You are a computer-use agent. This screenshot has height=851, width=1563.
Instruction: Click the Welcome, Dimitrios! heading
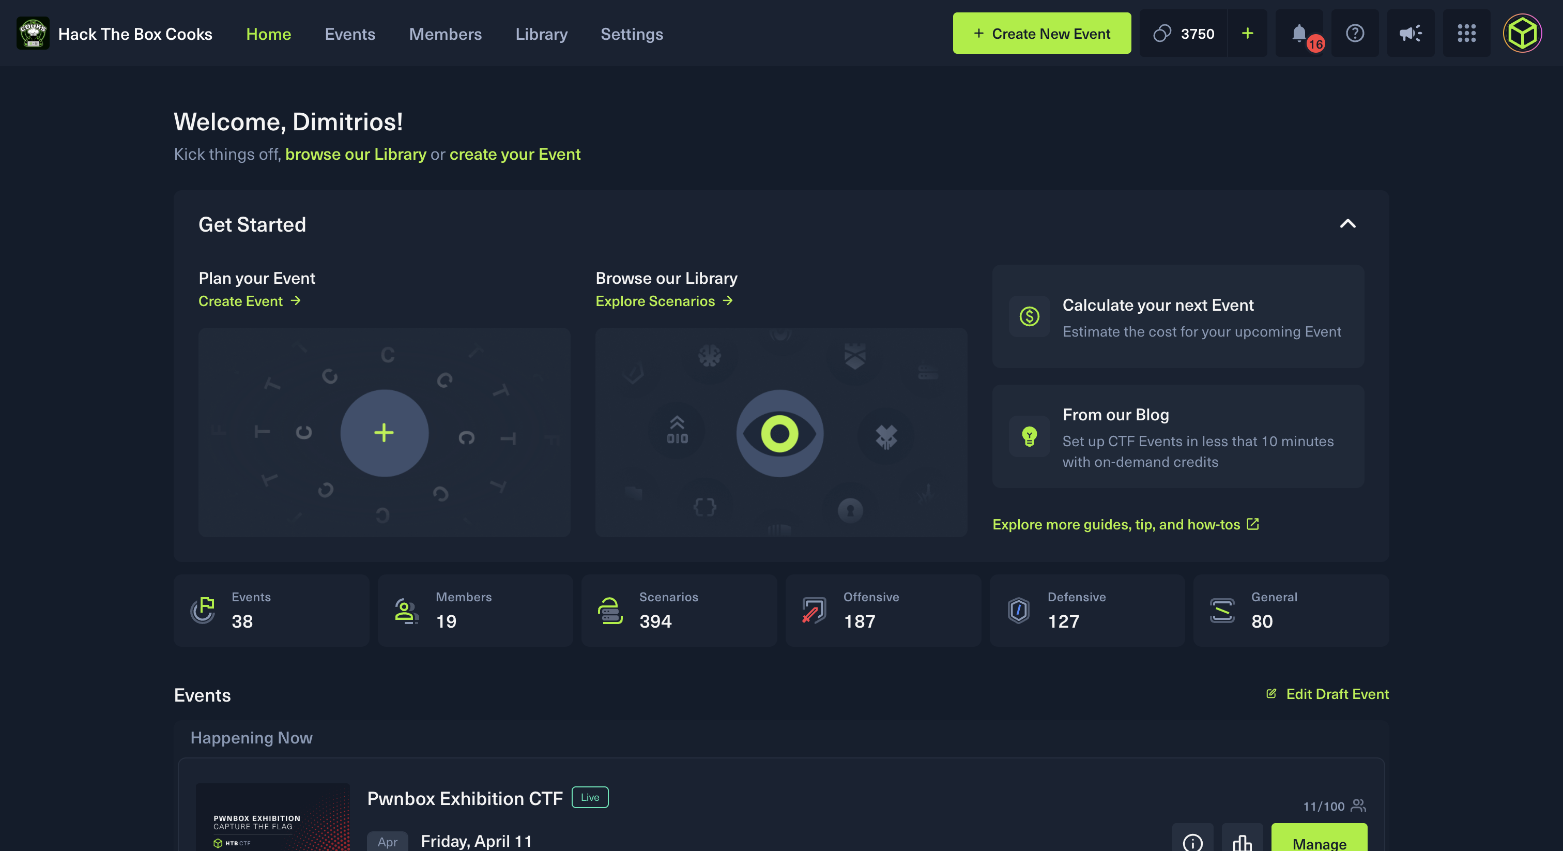[288, 121]
